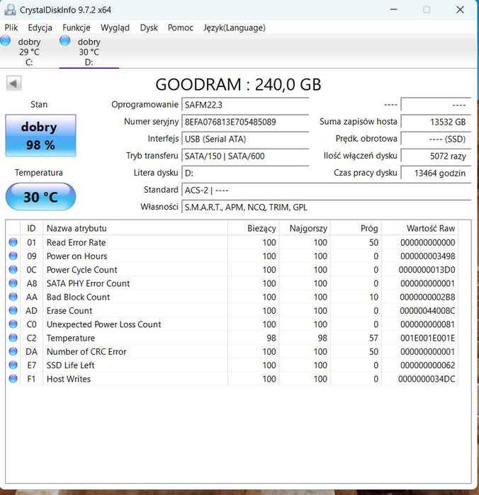Click raw value 0000000034DC

pos(427,379)
